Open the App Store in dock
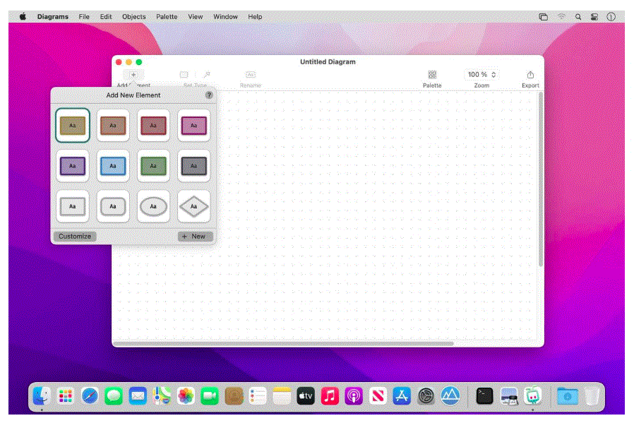This screenshot has width=634, height=423. click(402, 396)
